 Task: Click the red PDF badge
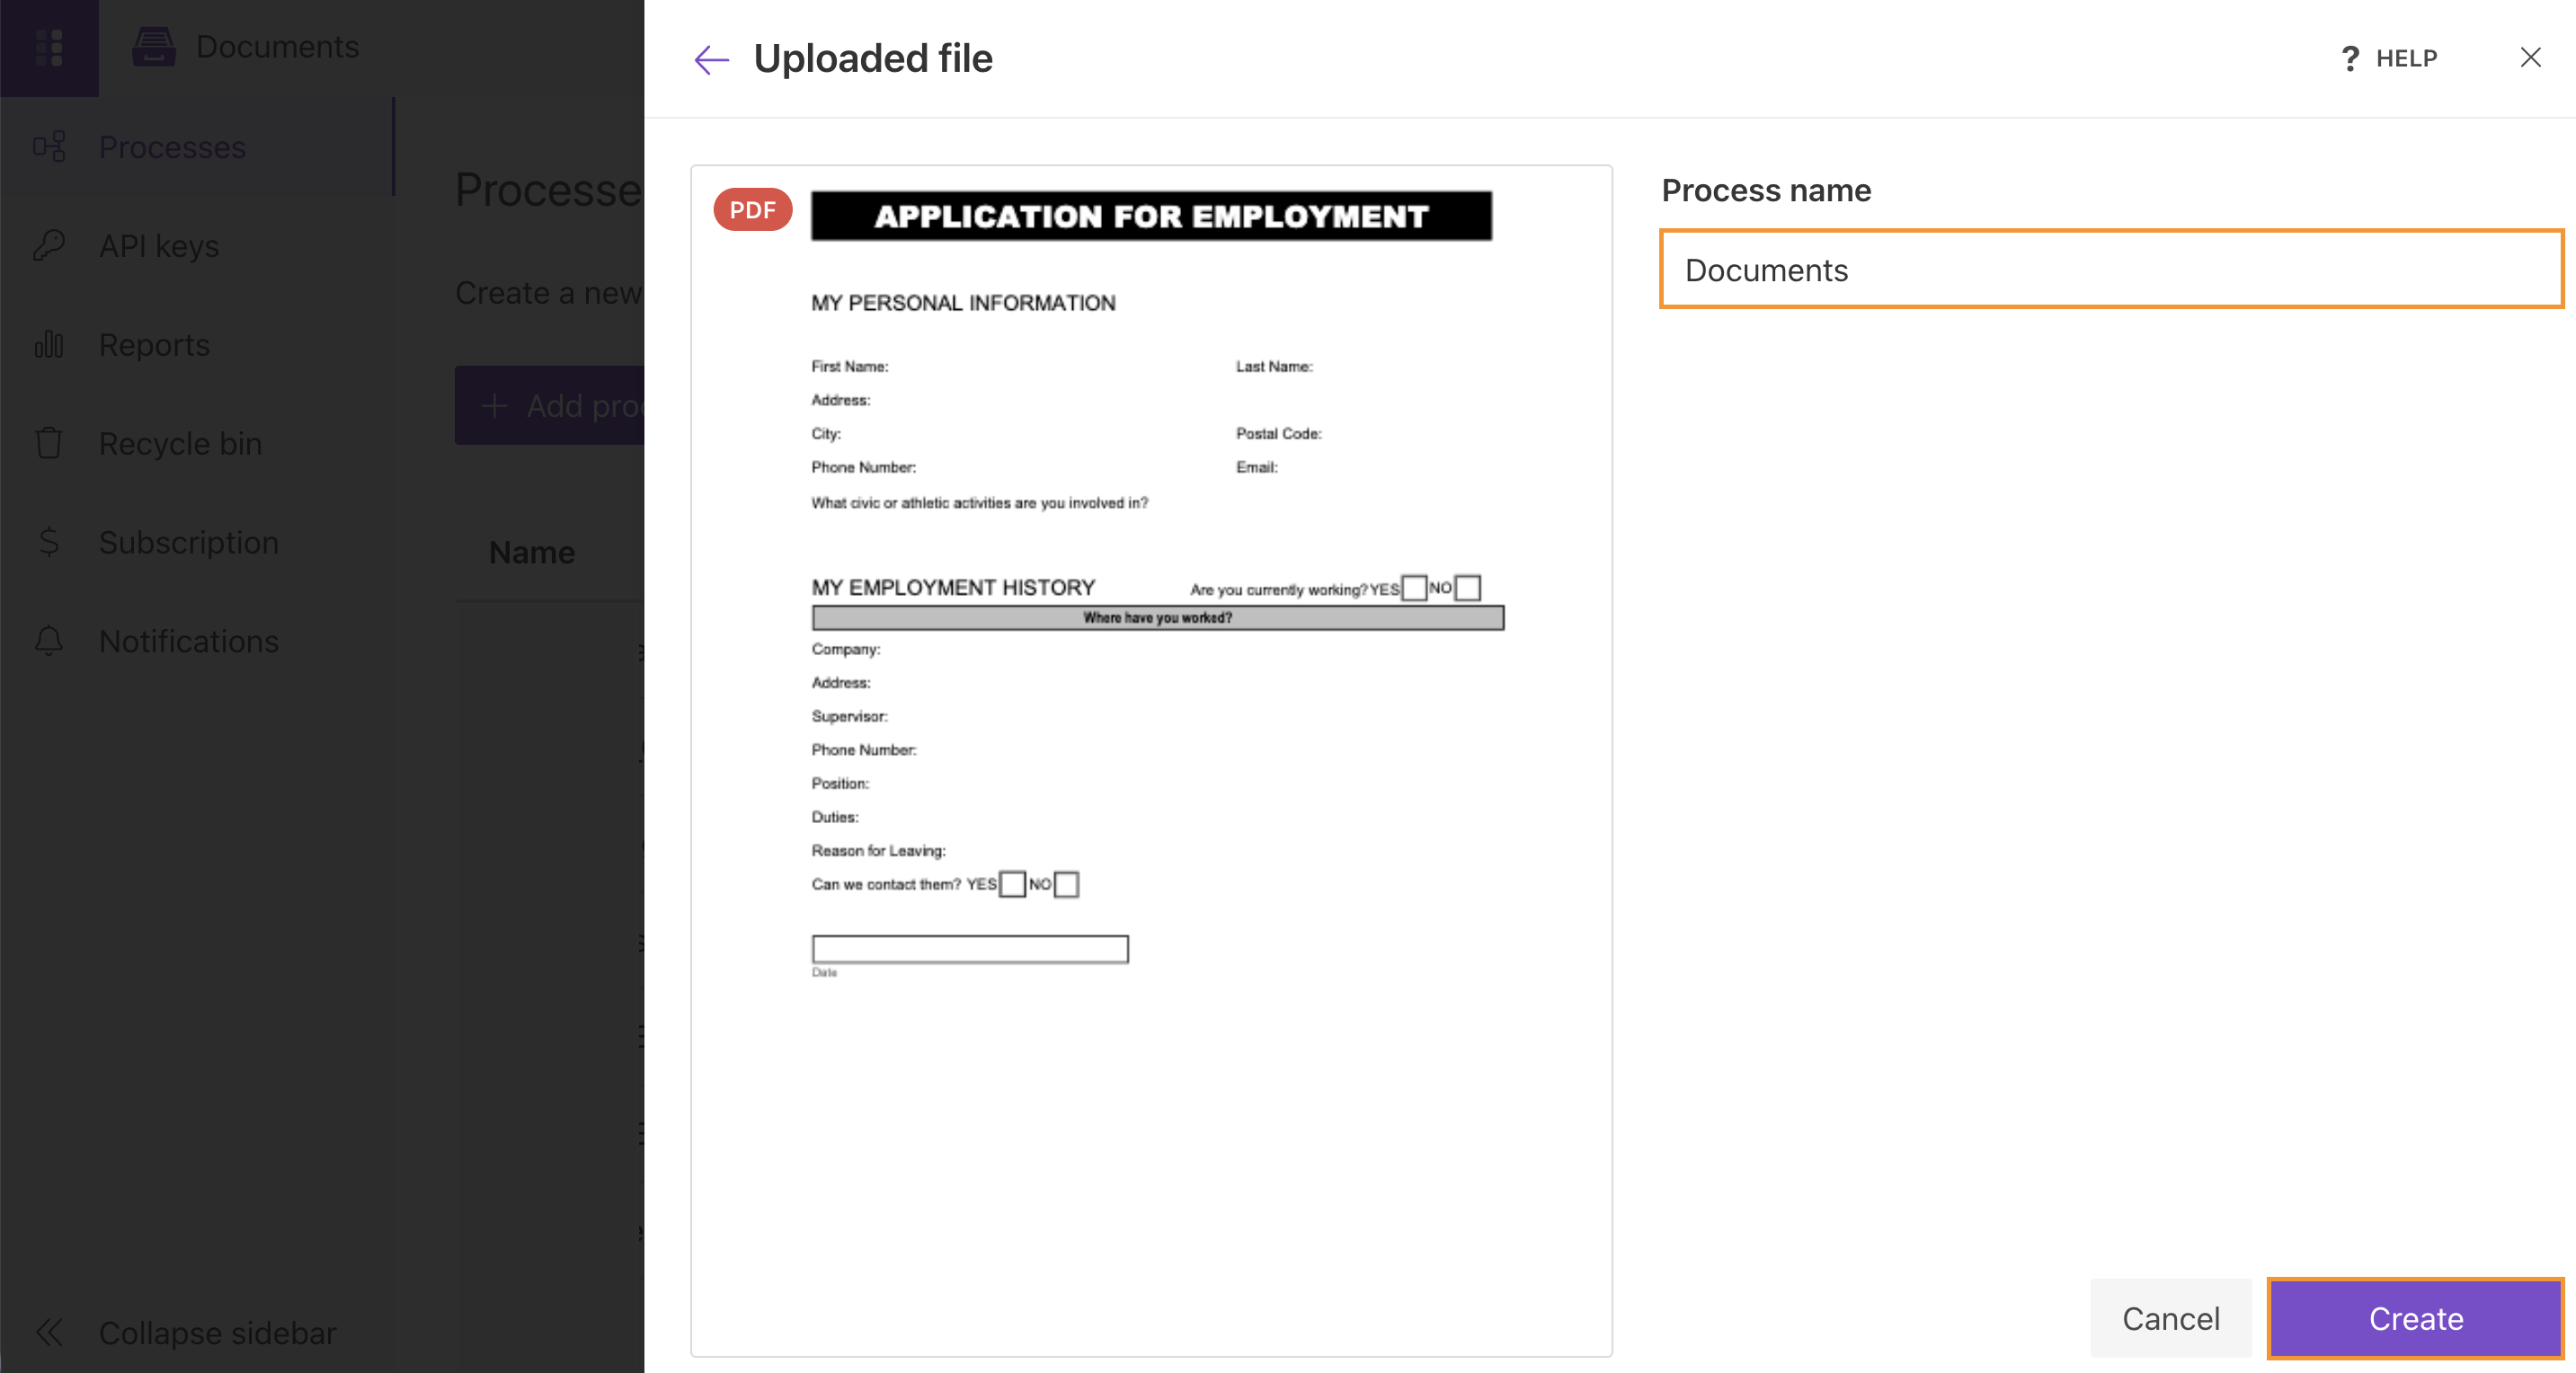[752, 210]
